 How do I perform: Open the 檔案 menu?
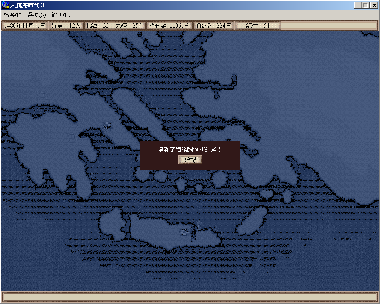pos(13,15)
